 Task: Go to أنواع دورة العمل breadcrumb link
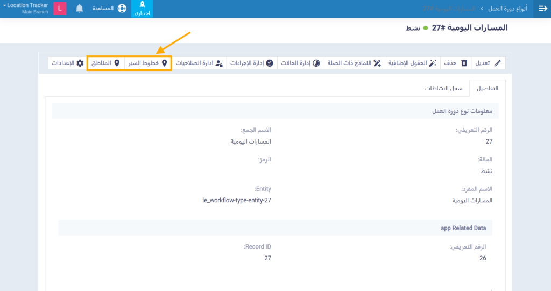click(x=504, y=9)
